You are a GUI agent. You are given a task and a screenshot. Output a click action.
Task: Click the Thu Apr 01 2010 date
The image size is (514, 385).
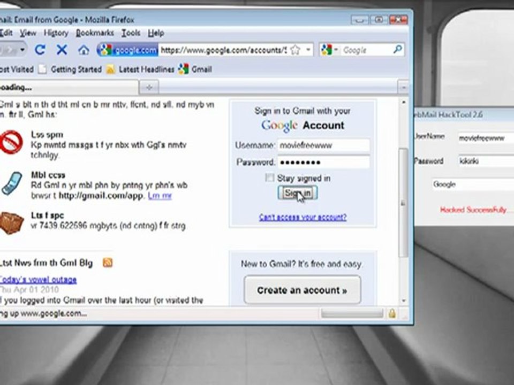point(29,290)
